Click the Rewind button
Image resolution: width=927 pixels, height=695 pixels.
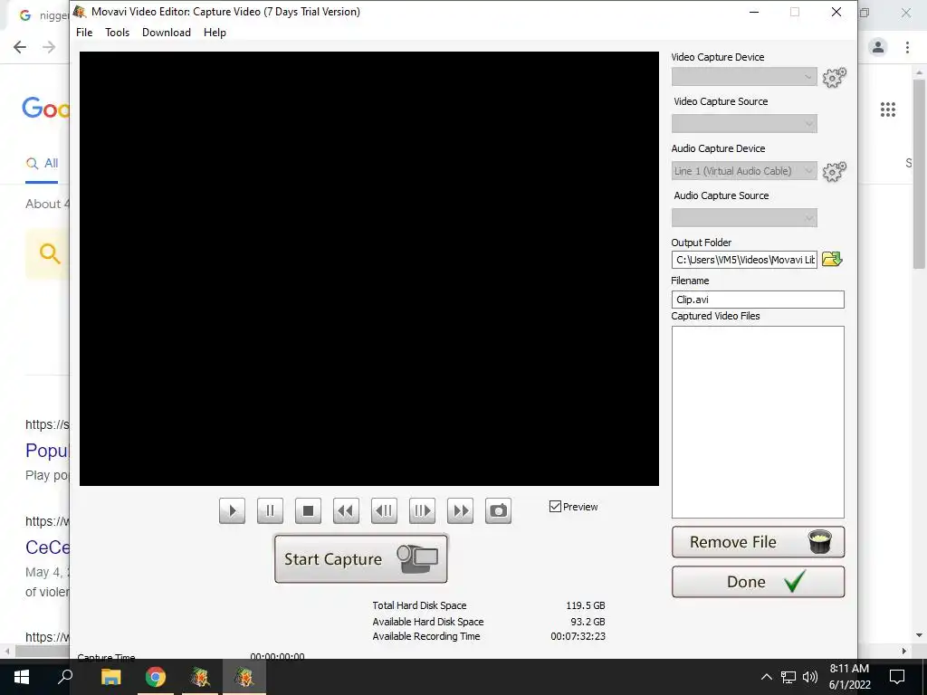click(346, 510)
